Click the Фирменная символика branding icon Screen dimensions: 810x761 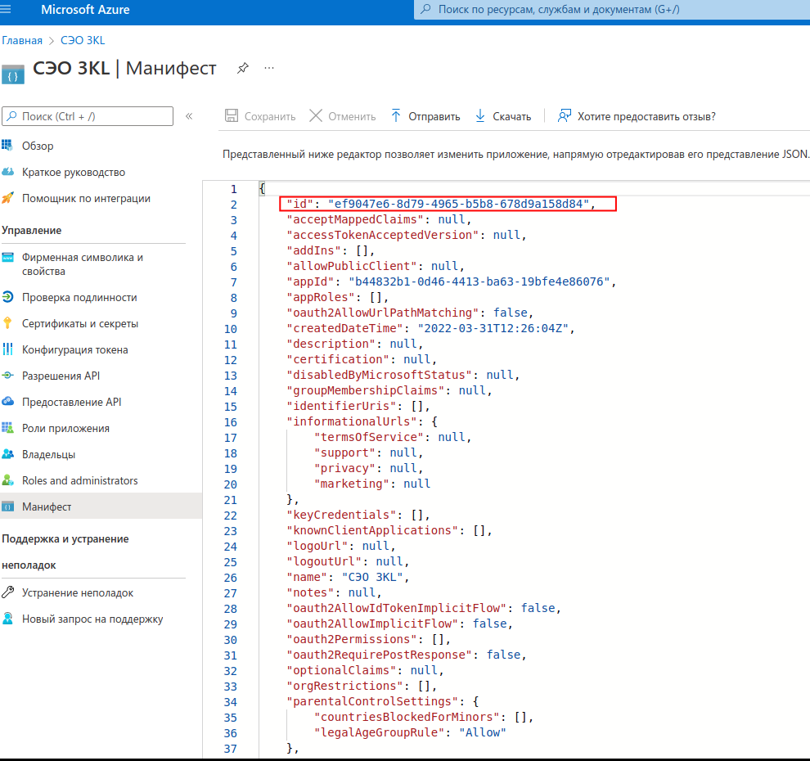pos(7,257)
